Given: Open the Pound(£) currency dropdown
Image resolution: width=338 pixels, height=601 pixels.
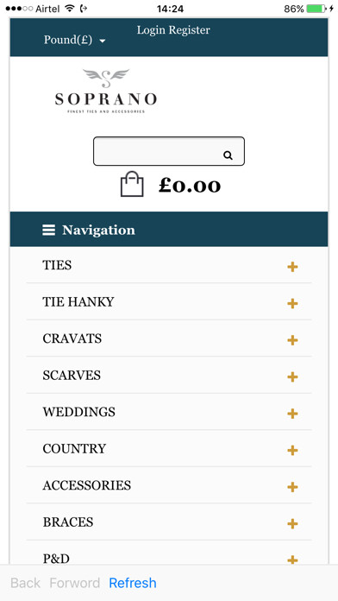Looking at the screenshot, I should point(75,40).
